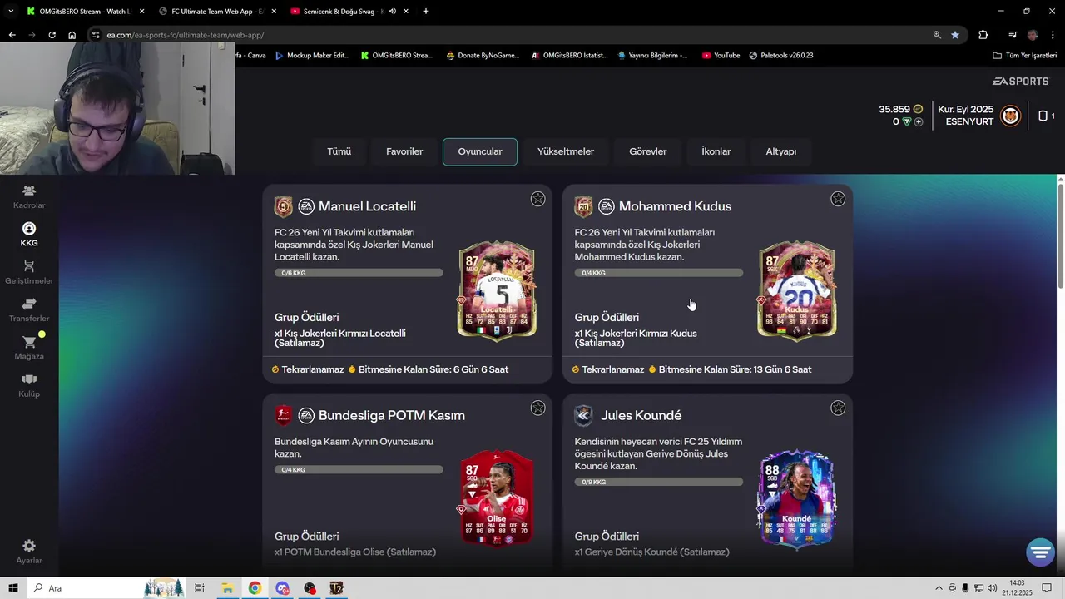1065x599 pixels.
Task: Open the Manuel Locatelli challenge title
Action: coord(367,206)
